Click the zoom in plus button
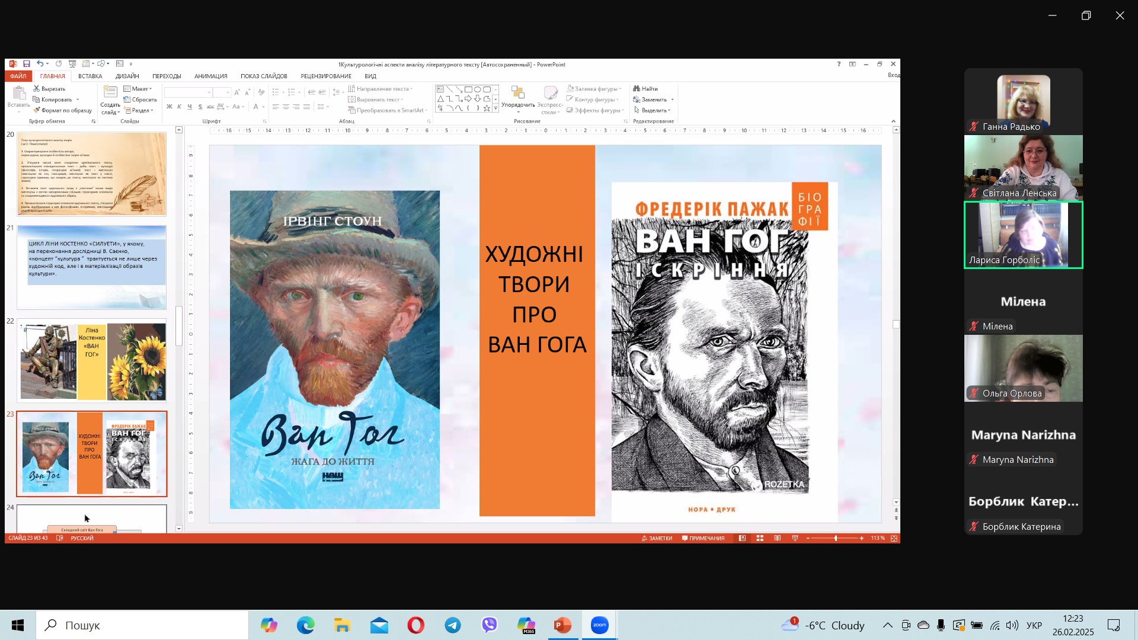This screenshot has width=1138, height=640. pos(861,538)
